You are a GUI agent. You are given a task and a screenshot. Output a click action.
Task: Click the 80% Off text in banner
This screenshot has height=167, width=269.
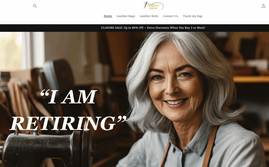click(x=137, y=28)
